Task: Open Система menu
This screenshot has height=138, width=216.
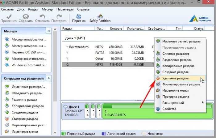Action: tap(7, 9)
